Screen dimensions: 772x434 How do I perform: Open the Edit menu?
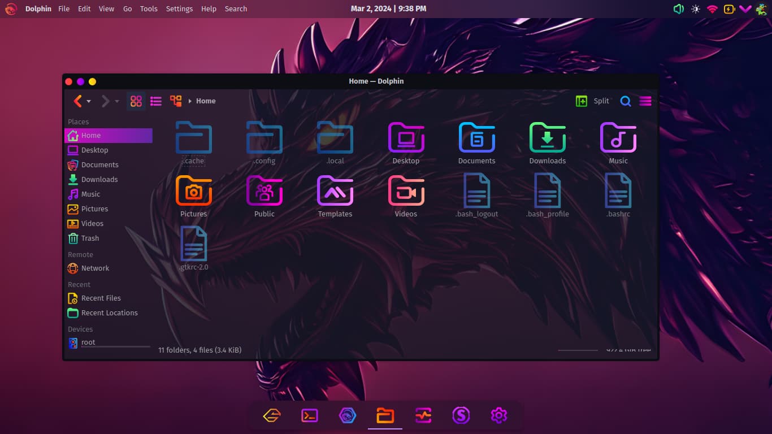pos(84,9)
